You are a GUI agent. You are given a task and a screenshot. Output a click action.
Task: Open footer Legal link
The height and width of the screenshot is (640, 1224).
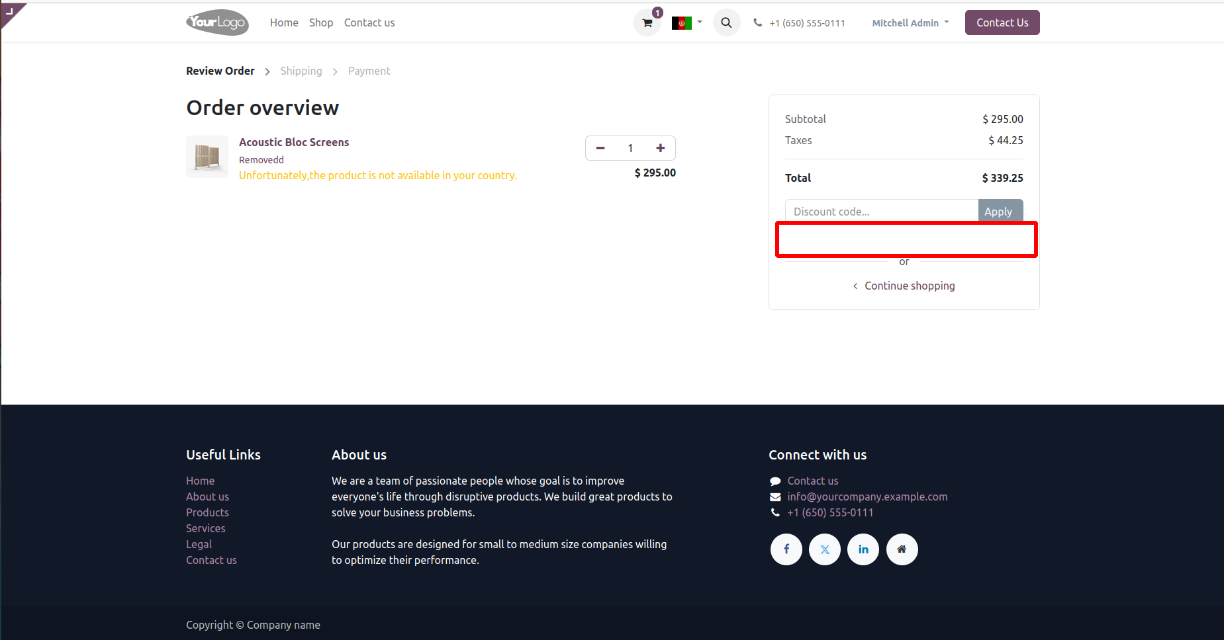(x=199, y=544)
